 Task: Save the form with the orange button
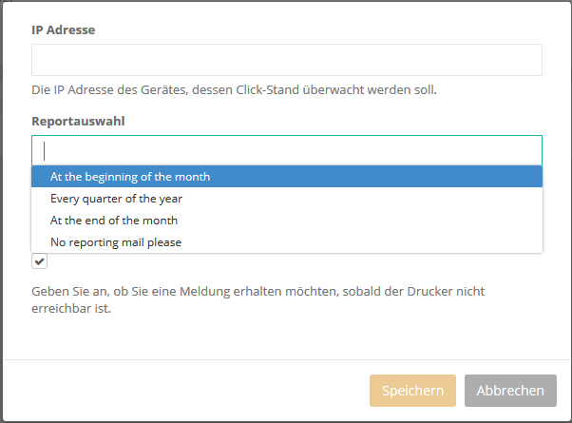point(412,391)
